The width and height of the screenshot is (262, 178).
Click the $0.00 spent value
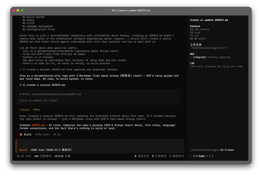pyautogui.click(x=198, y=39)
